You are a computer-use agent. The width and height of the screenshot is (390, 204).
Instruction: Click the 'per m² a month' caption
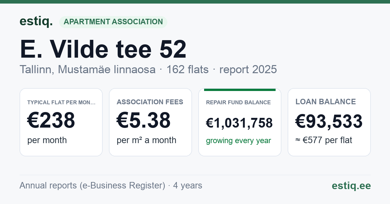point(146,140)
